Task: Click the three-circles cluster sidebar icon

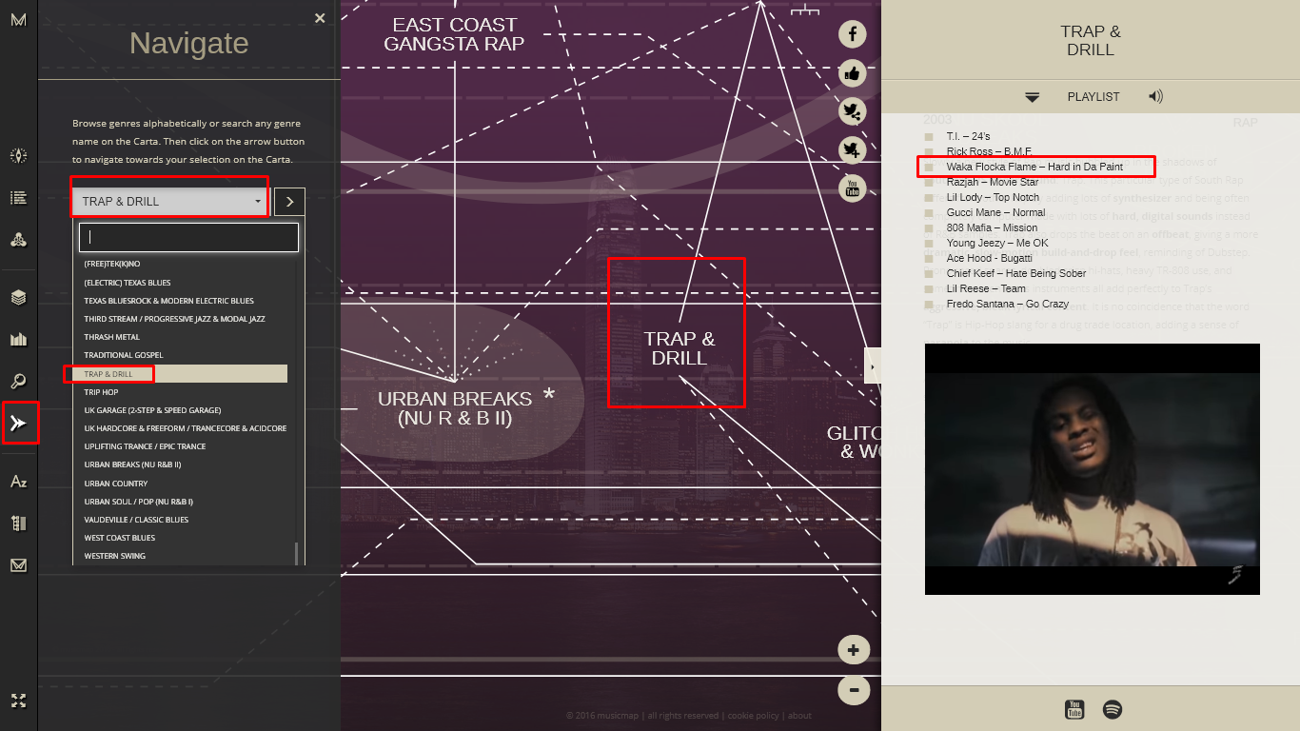Action: click(18, 239)
